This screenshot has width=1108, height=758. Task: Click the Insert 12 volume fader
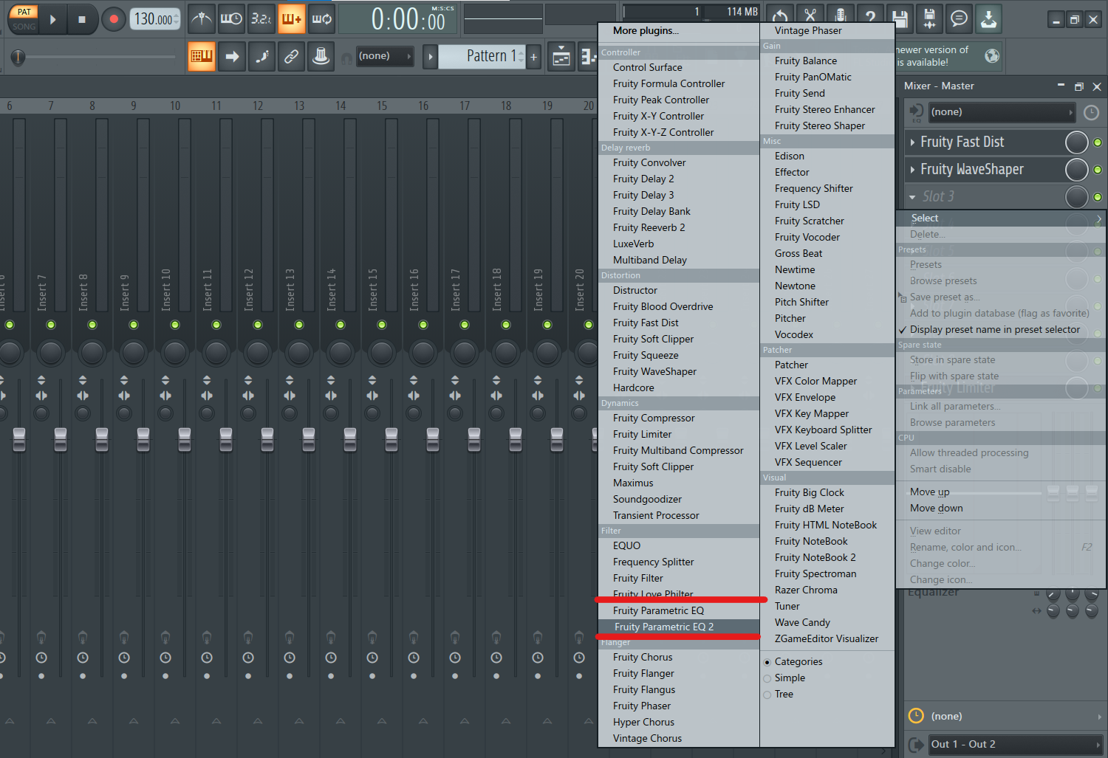pos(267,439)
